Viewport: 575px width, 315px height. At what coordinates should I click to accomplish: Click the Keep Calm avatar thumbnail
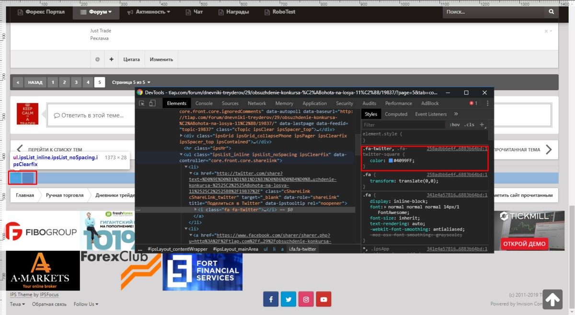pos(27,114)
